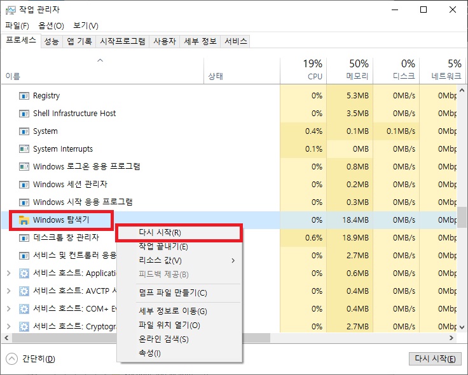Click the 다시 시작(E) button at bottom
This screenshot has width=468, height=375.
click(435, 359)
